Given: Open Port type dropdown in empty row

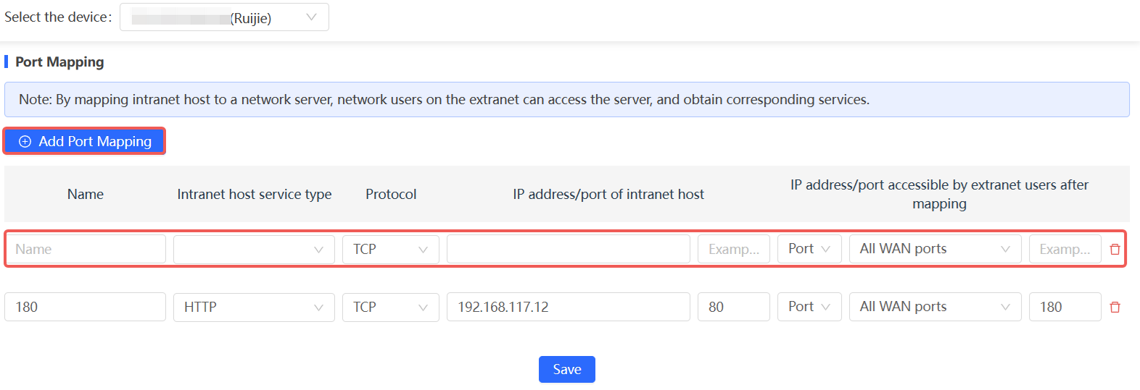Looking at the screenshot, I should (809, 249).
